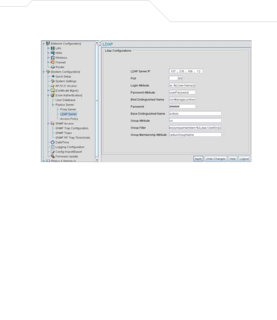
Task: Click the Apply button
Action: pos(198,159)
